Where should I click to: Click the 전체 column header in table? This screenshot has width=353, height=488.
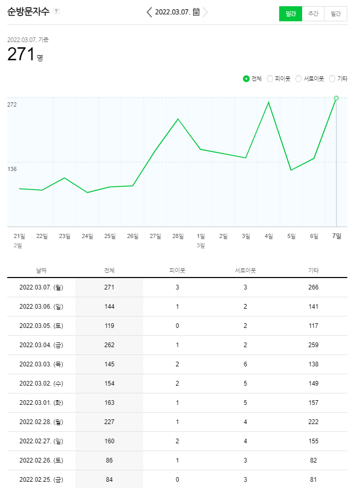coord(110,270)
